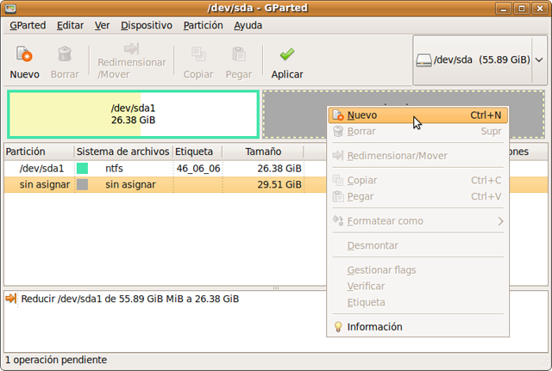The width and height of the screenshot is (552, 371).
Task: Choose Nuevo from the context menu
Action: pyautogui.click(x=362, y=115)
